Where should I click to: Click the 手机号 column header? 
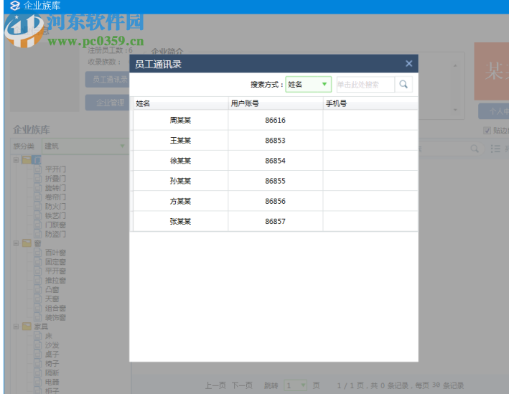[370, 103]
